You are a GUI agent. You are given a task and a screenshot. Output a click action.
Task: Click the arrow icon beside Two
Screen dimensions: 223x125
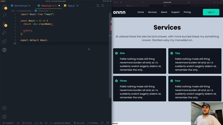[x=172, y=53]
